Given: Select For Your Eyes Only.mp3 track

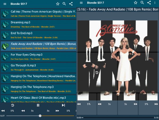Looking at the screenshot, I should (x=38, y=57).
